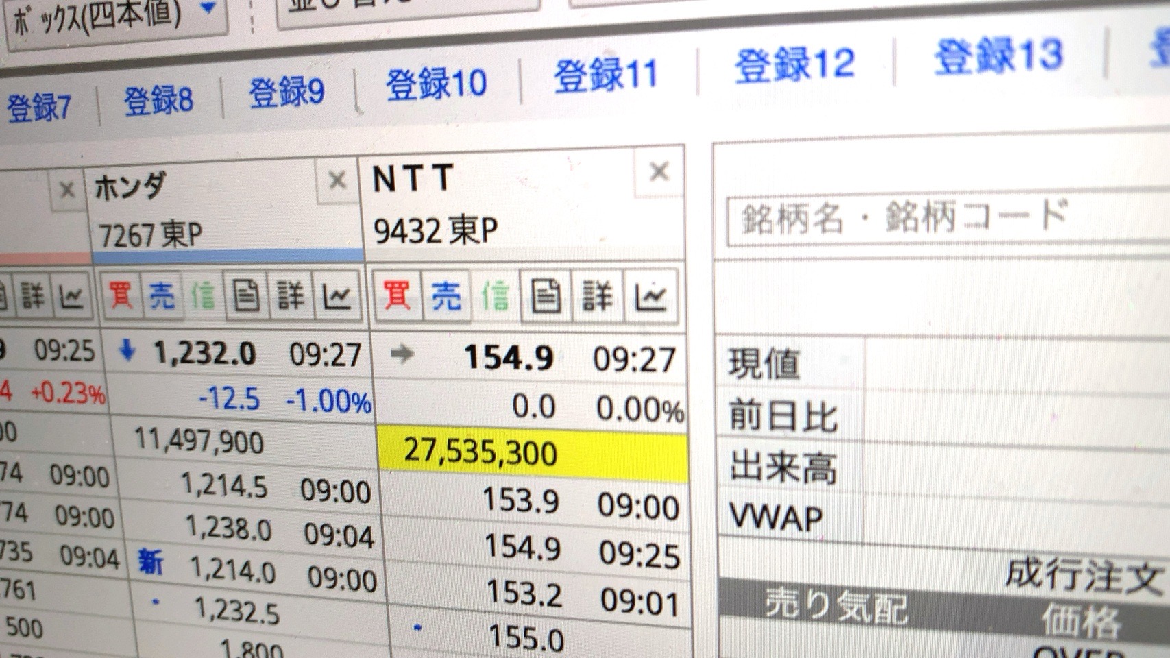Viewport: 1170px width, 658px height.
Task: Click ホンダ percent change -1.00%
Action: [328, 401]
